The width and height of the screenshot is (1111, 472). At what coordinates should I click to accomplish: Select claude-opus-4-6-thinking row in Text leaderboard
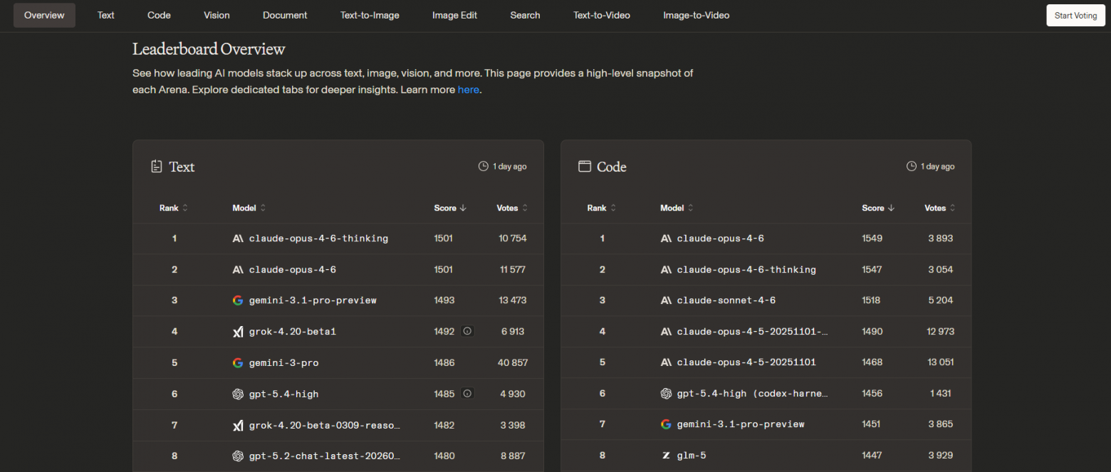(318, 238)
